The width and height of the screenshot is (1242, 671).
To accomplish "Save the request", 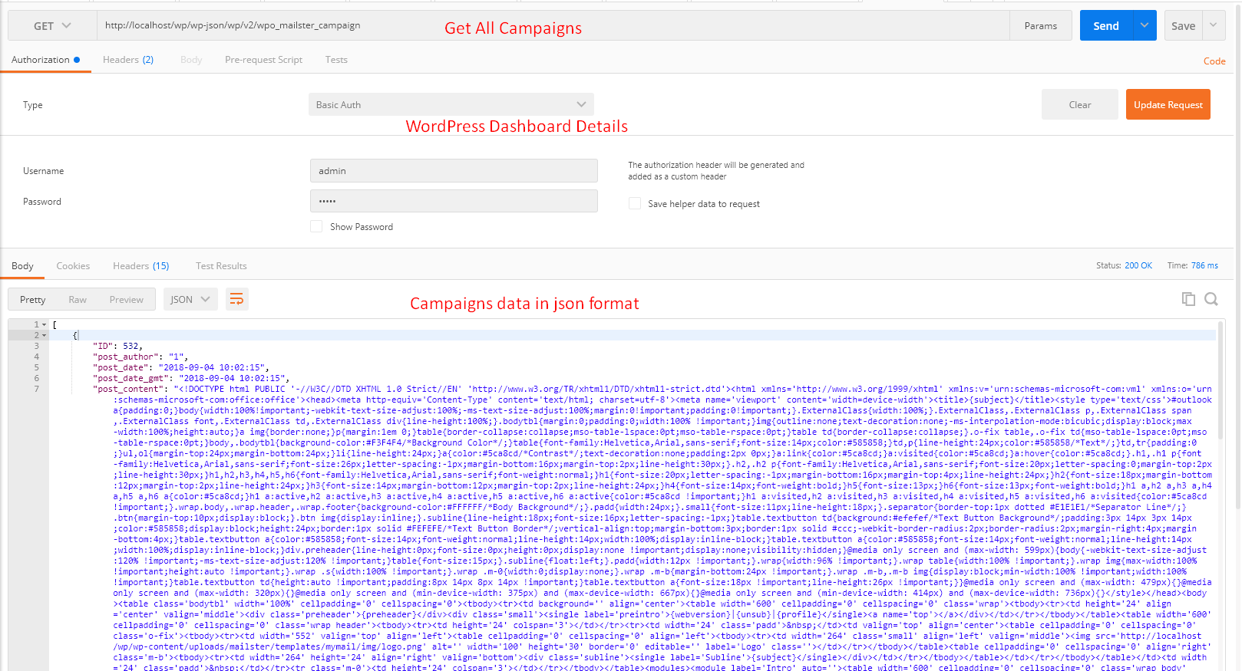I will click(x=1183, y=26).
